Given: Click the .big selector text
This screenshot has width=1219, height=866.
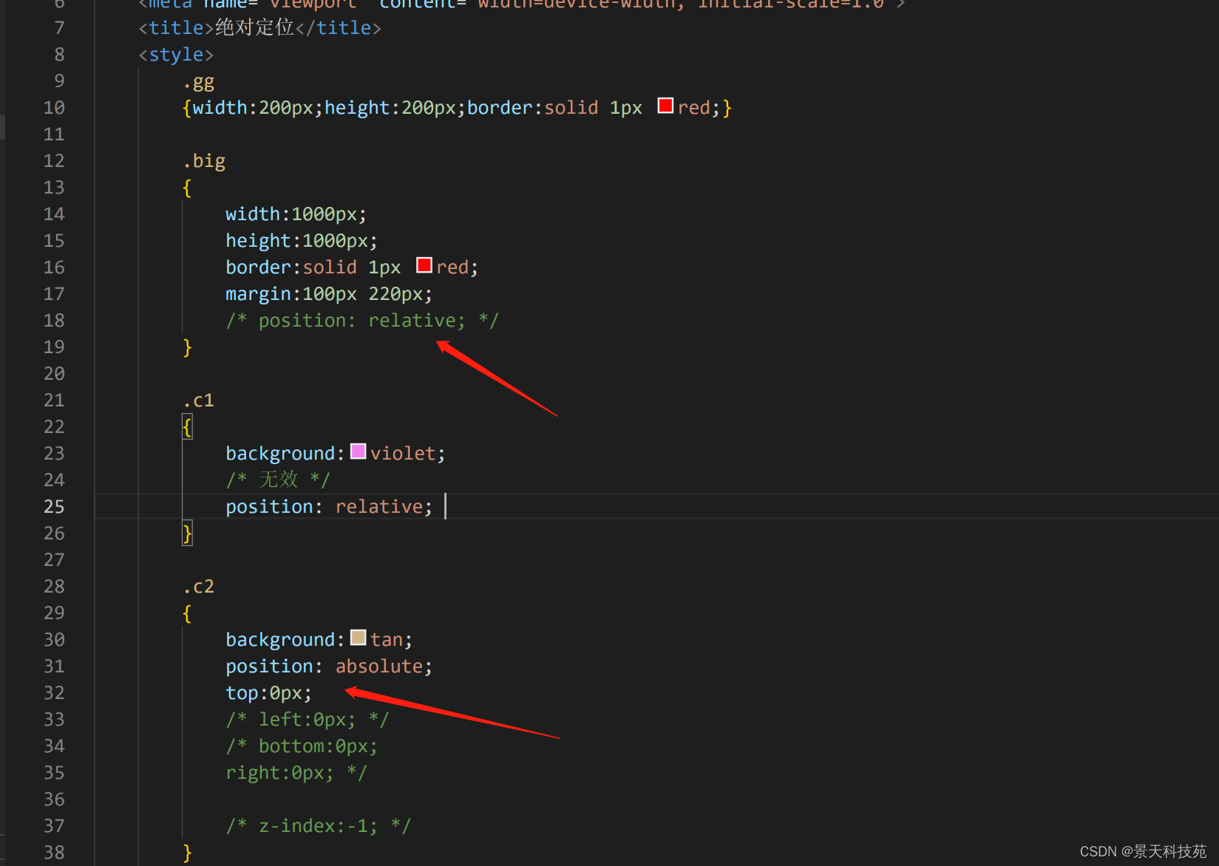Looking at the screenshot, I should (x=204, y=161).
